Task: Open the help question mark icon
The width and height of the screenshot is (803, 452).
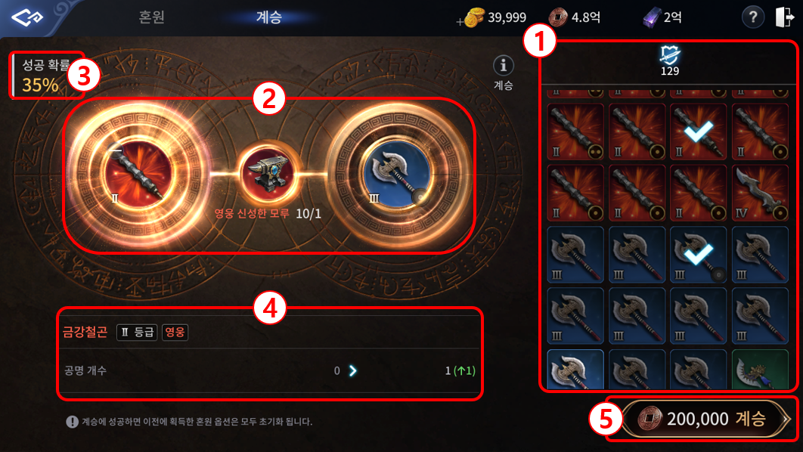Action: pos(753,17)
